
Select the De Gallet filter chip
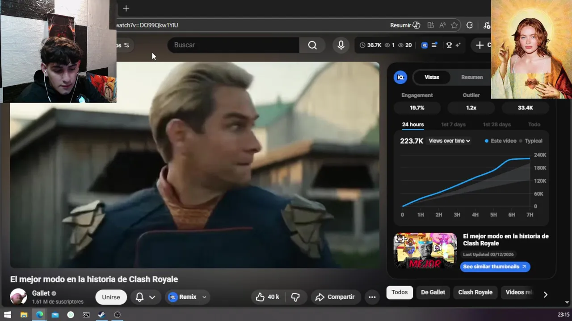tap(433, 292)
